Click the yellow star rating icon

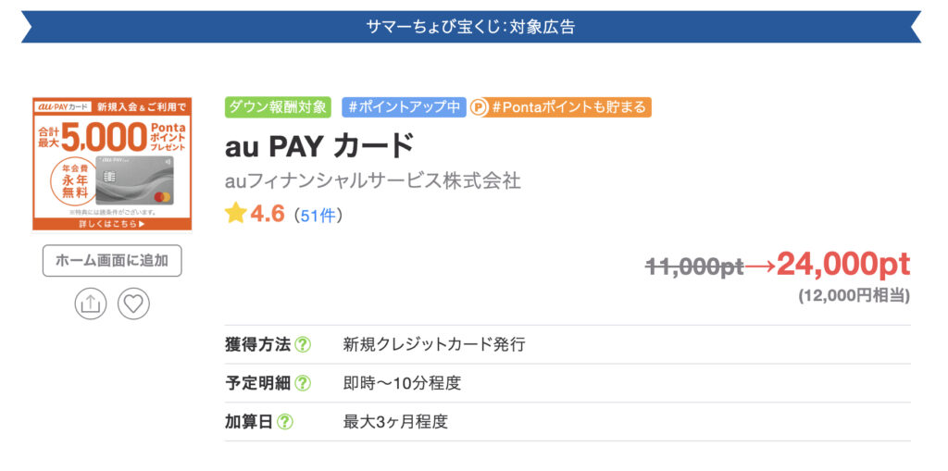click(236, 214)
